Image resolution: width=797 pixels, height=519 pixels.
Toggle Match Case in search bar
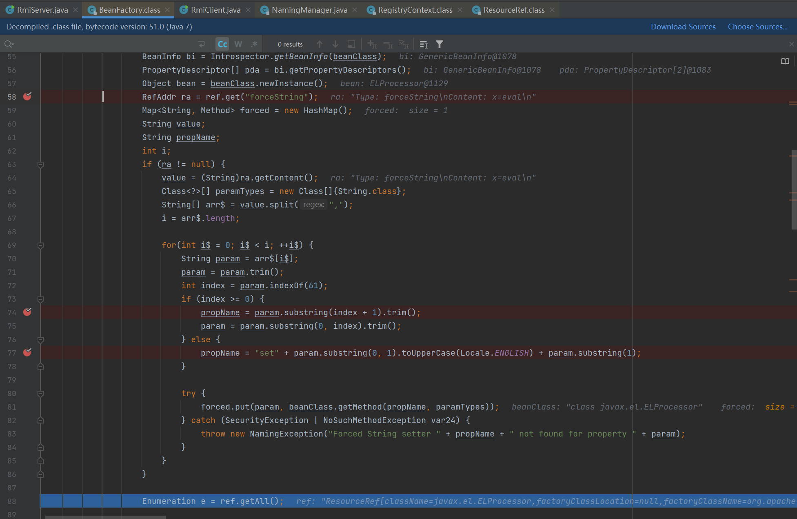pyautogui.click(x=222, y=44)
